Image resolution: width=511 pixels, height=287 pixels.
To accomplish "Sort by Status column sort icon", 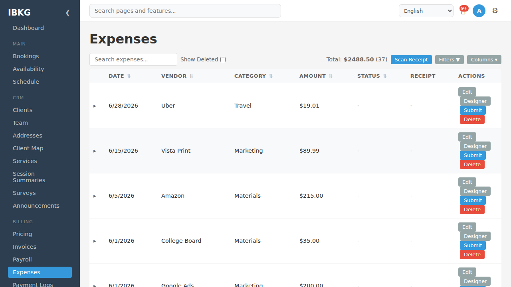I will coord(385,76).
